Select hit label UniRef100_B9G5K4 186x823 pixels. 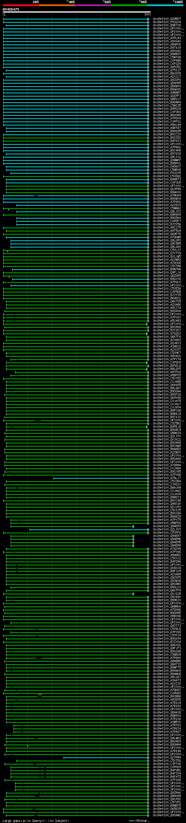pyautogui.click(x=167, y=218)
